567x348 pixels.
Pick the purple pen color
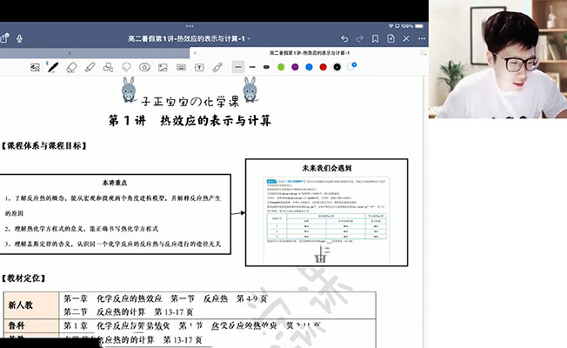[295, 67]
